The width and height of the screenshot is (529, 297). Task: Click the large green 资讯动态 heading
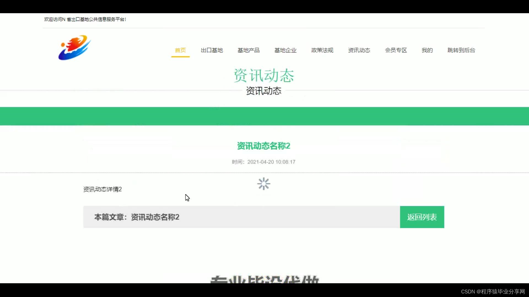pyautogui.click(x=264, y=75)
